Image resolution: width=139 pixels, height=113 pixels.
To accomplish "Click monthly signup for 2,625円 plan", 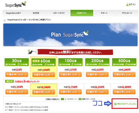I will 97,74.
